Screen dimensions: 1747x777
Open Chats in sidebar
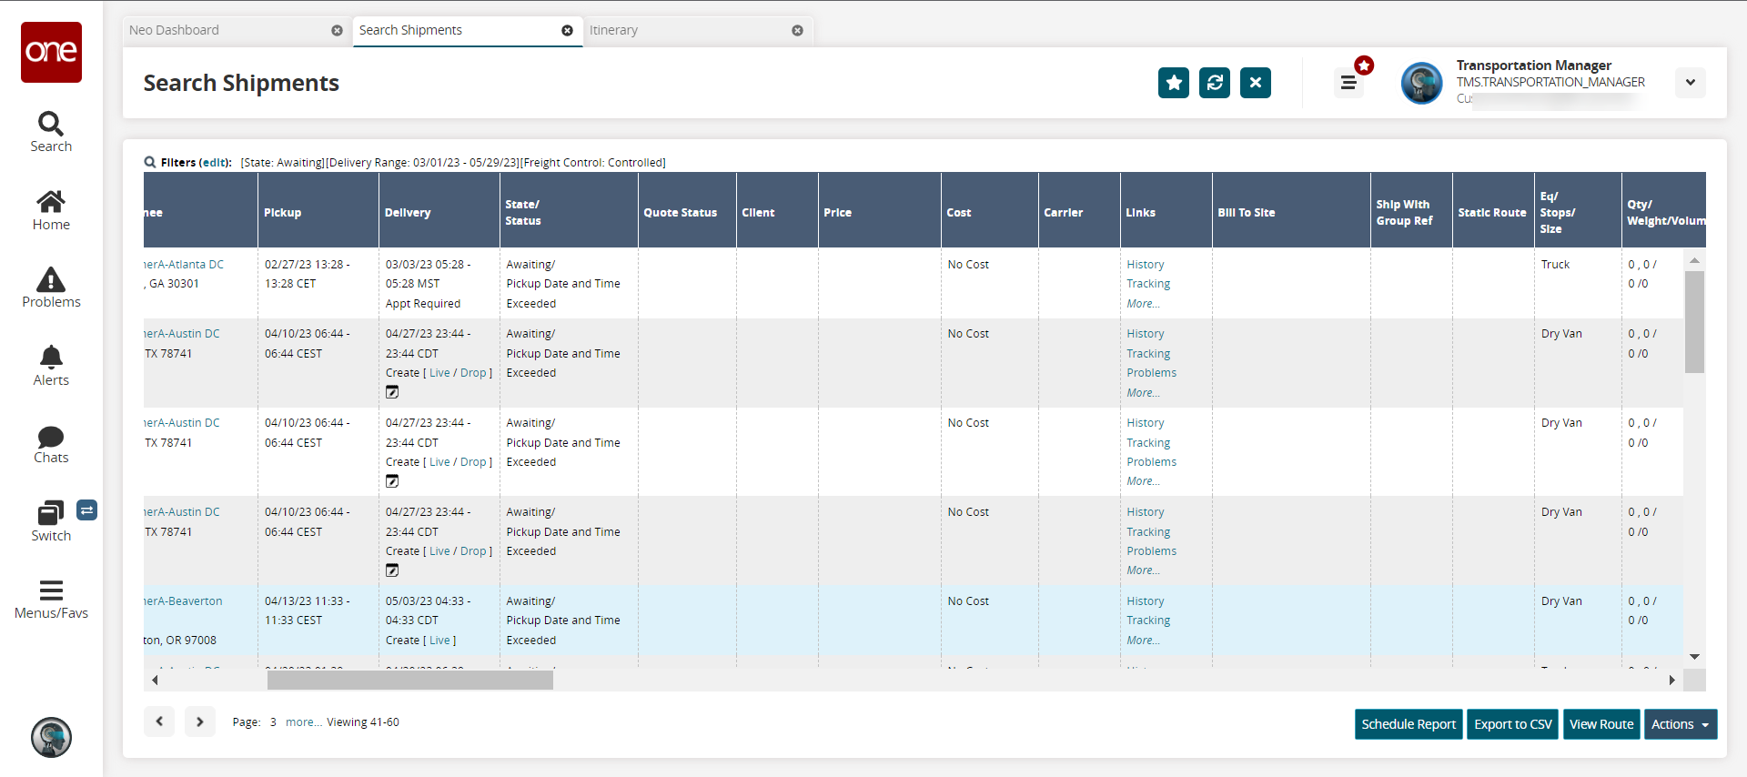51,444
